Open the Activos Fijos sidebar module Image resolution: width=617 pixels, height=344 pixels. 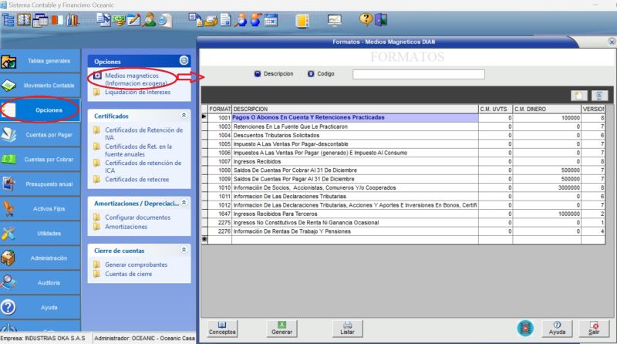click(40, 208)
